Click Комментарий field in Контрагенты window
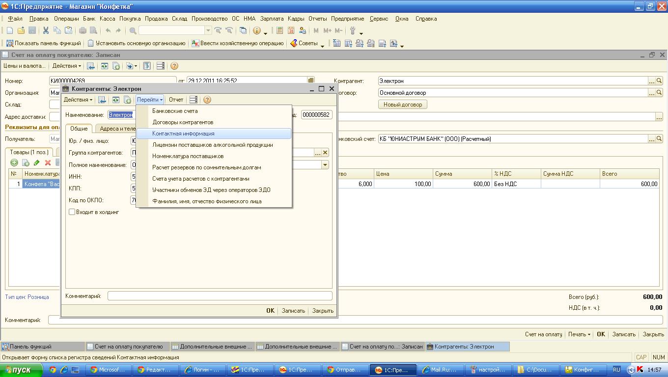Viewport: 668px width, 377px height. coord(220,296)
